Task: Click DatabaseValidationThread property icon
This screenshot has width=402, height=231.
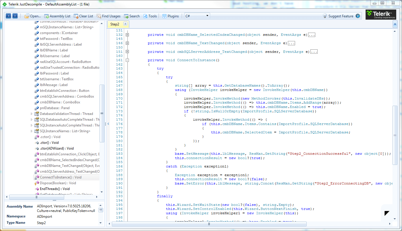Action: click(37, 114)
